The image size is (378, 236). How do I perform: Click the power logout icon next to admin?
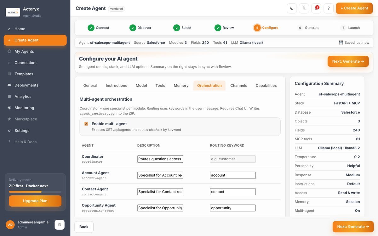[x=60, y=225]
